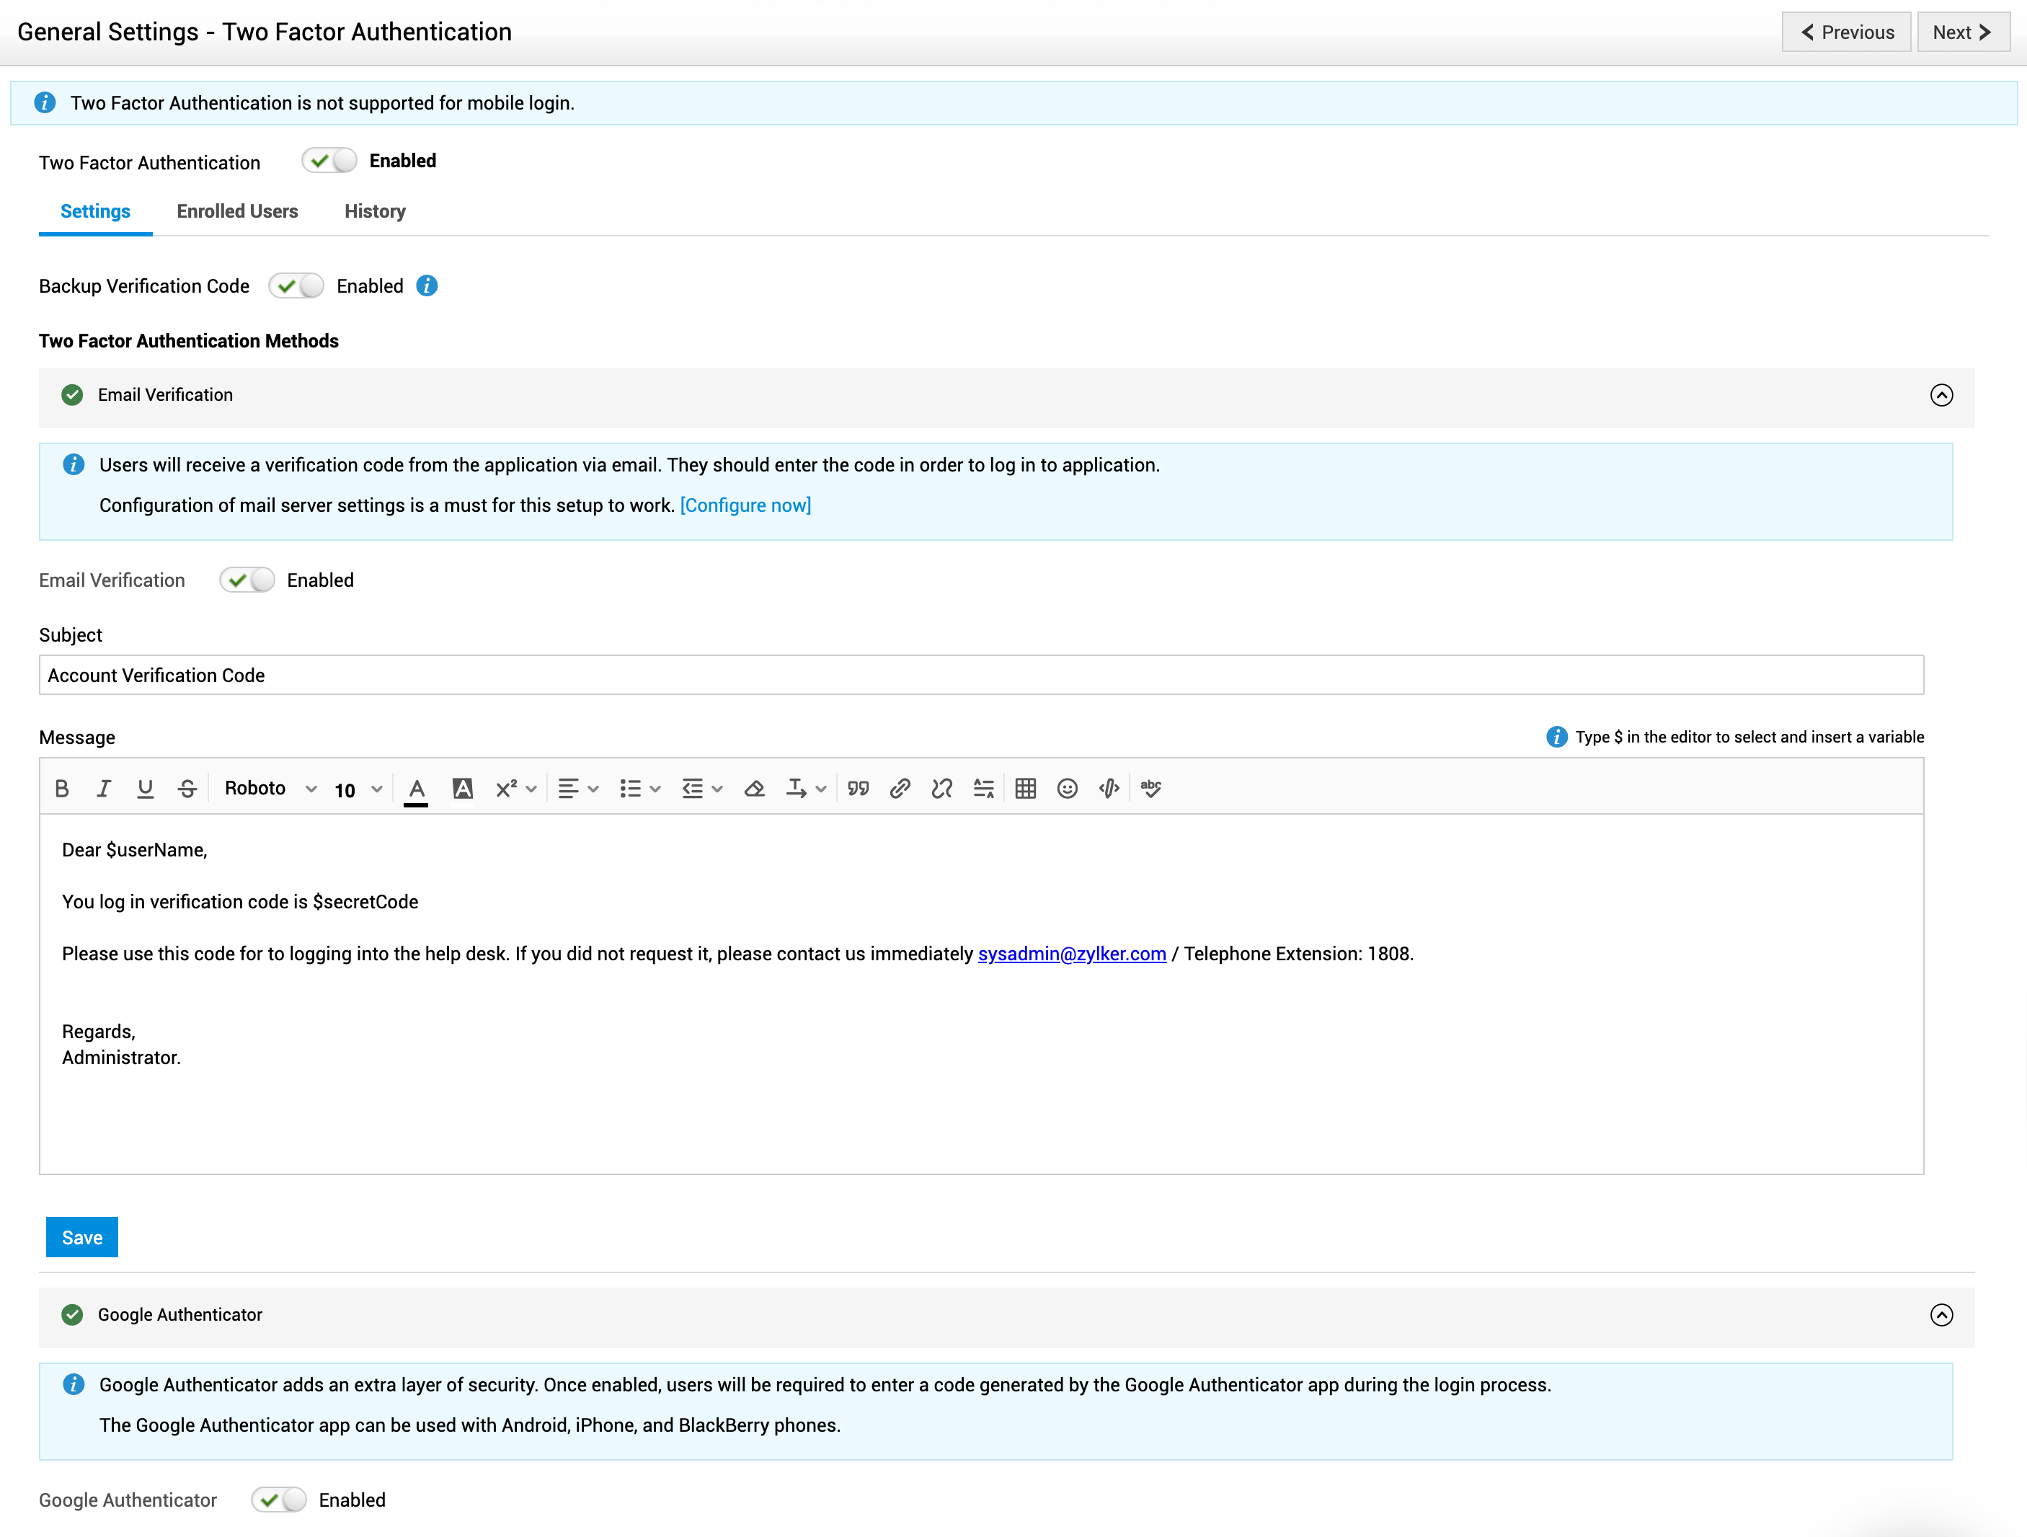Insert horizontal rule in the message
The image size is (2027, 1537).
pos(983,788)
